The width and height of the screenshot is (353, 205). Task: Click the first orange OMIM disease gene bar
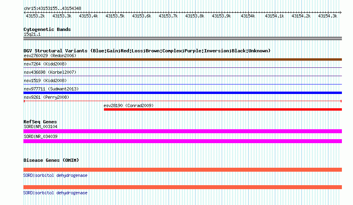tap(182, 170)
